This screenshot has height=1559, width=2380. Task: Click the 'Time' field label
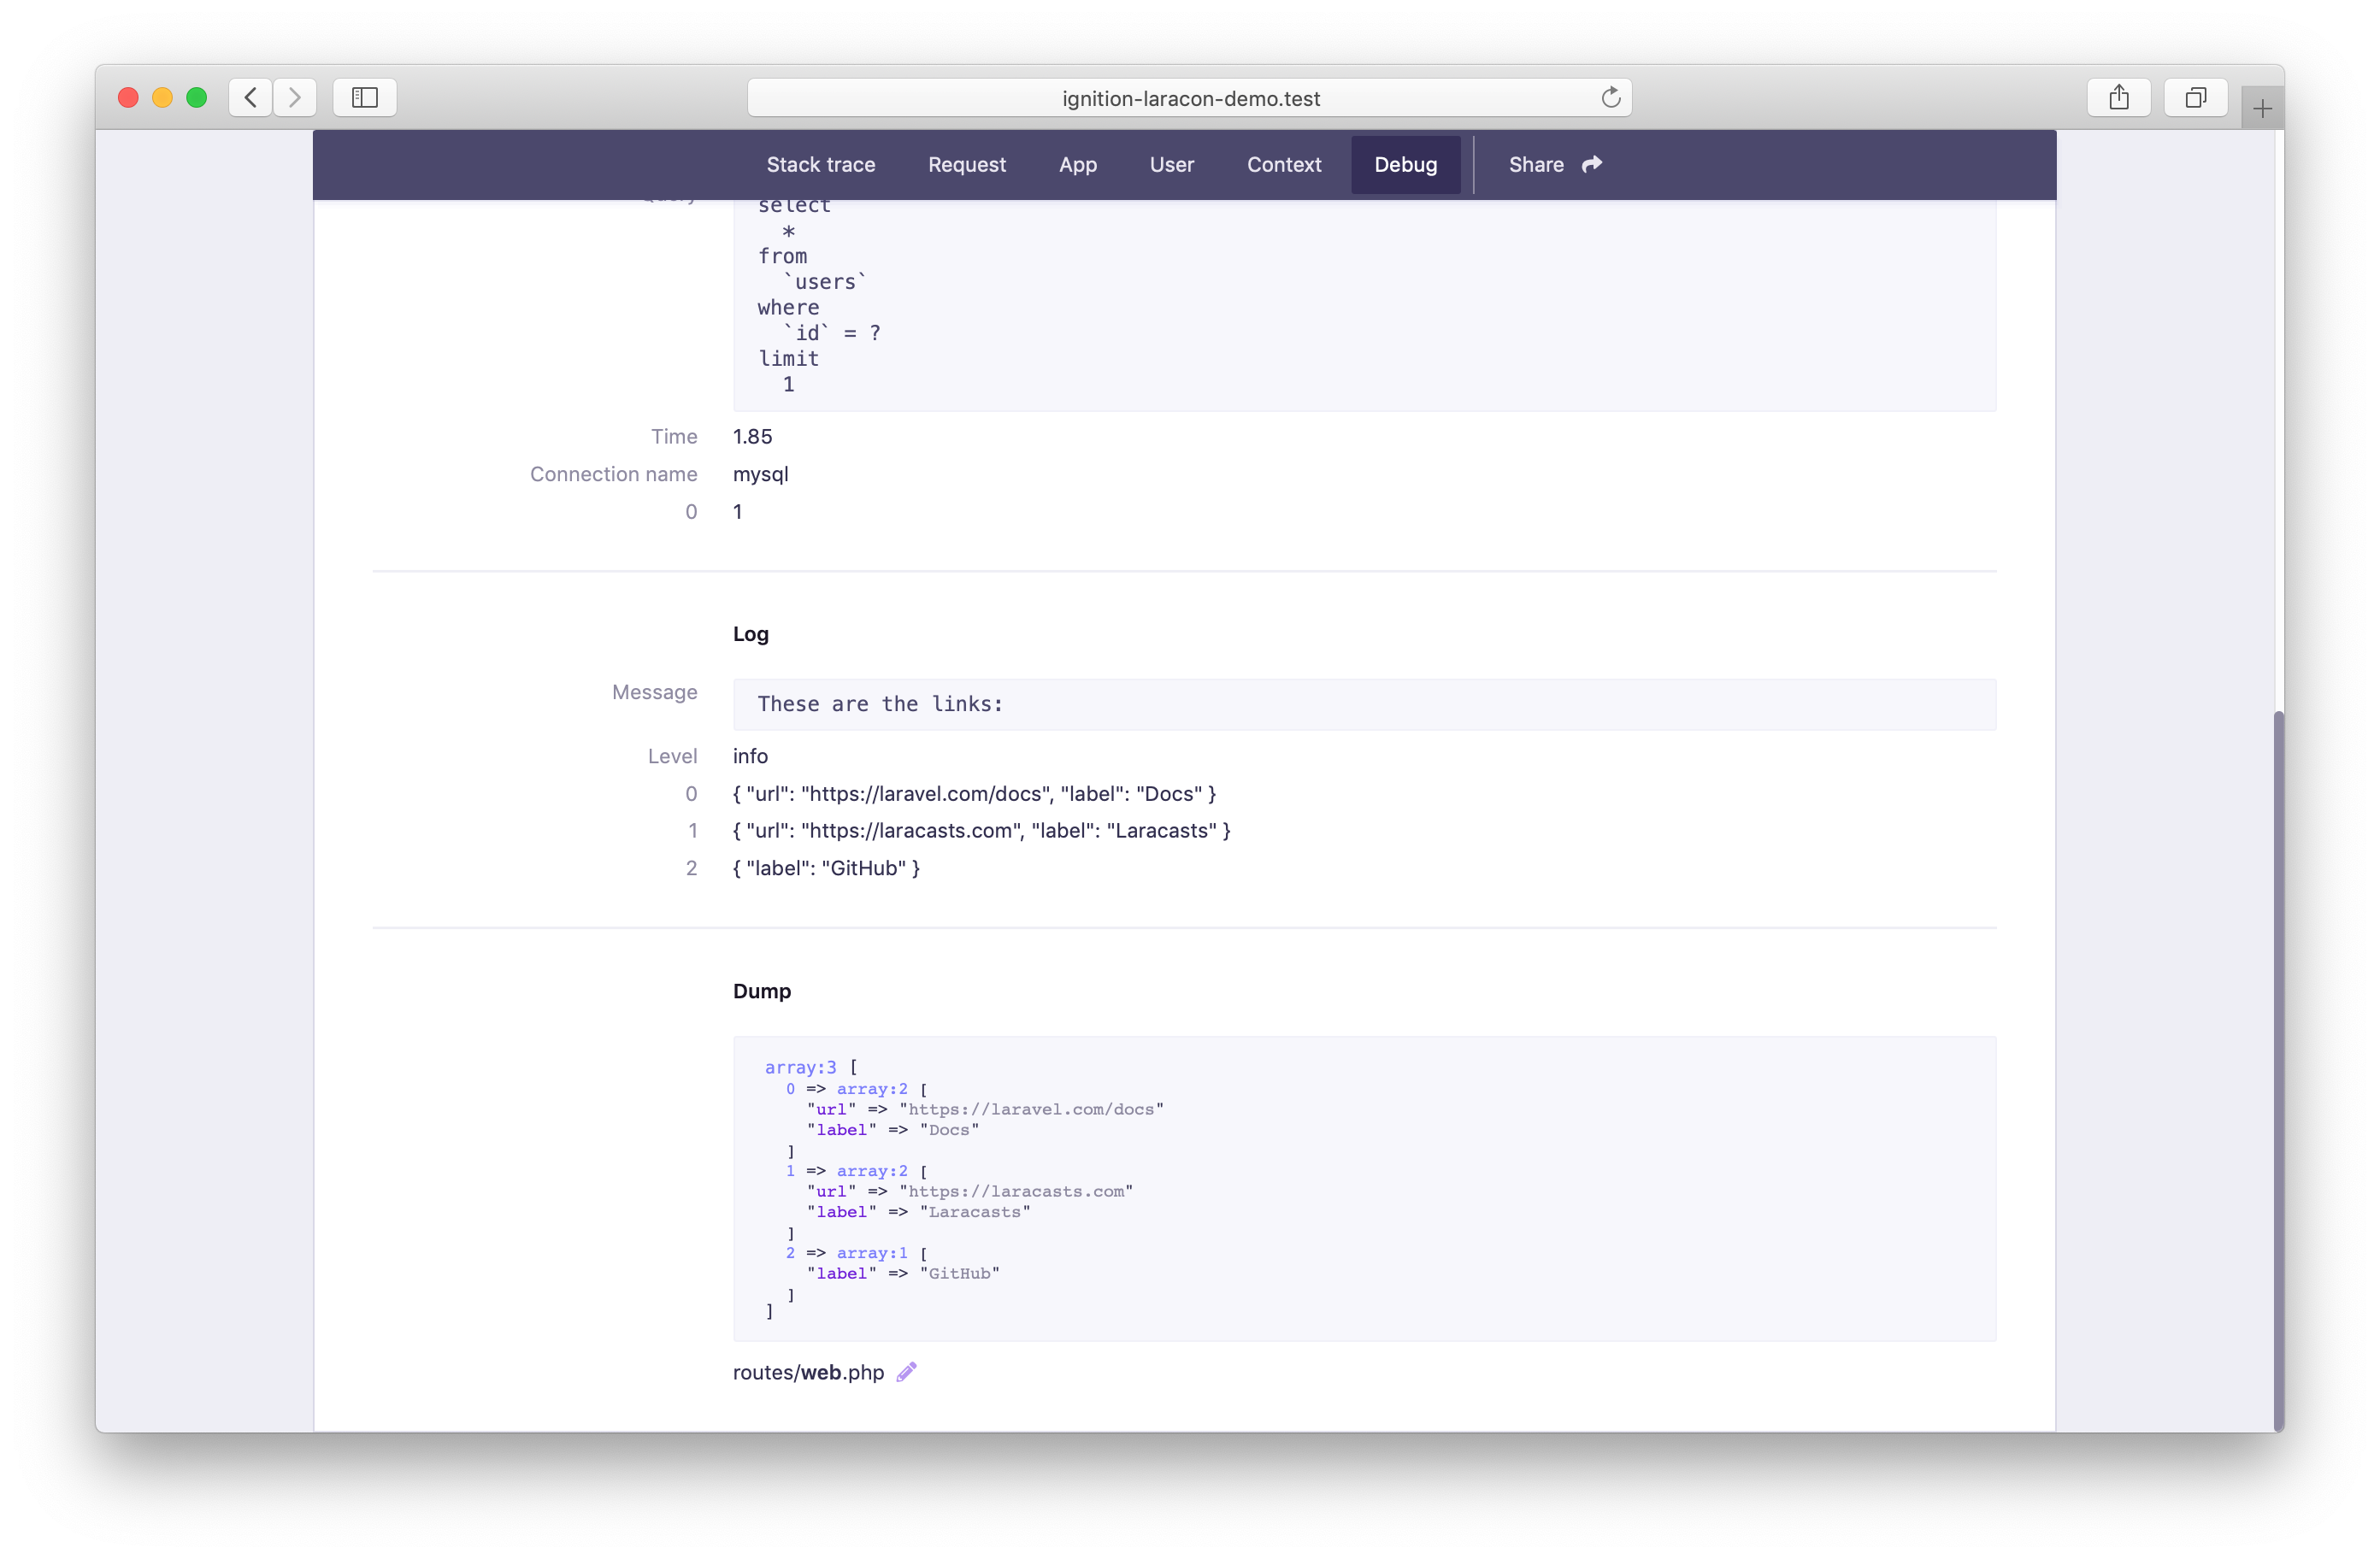pyautogui.click(x=674, y=437)
